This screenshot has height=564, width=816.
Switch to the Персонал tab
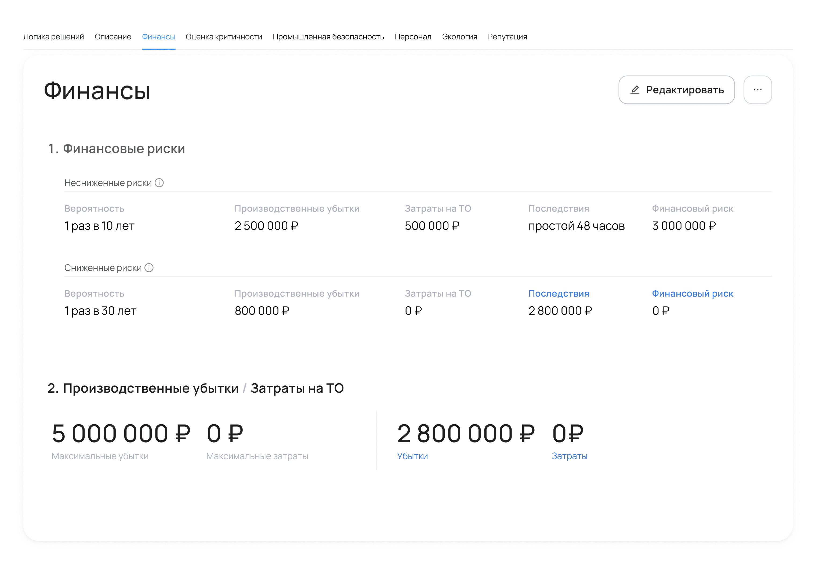coord(413,37)
